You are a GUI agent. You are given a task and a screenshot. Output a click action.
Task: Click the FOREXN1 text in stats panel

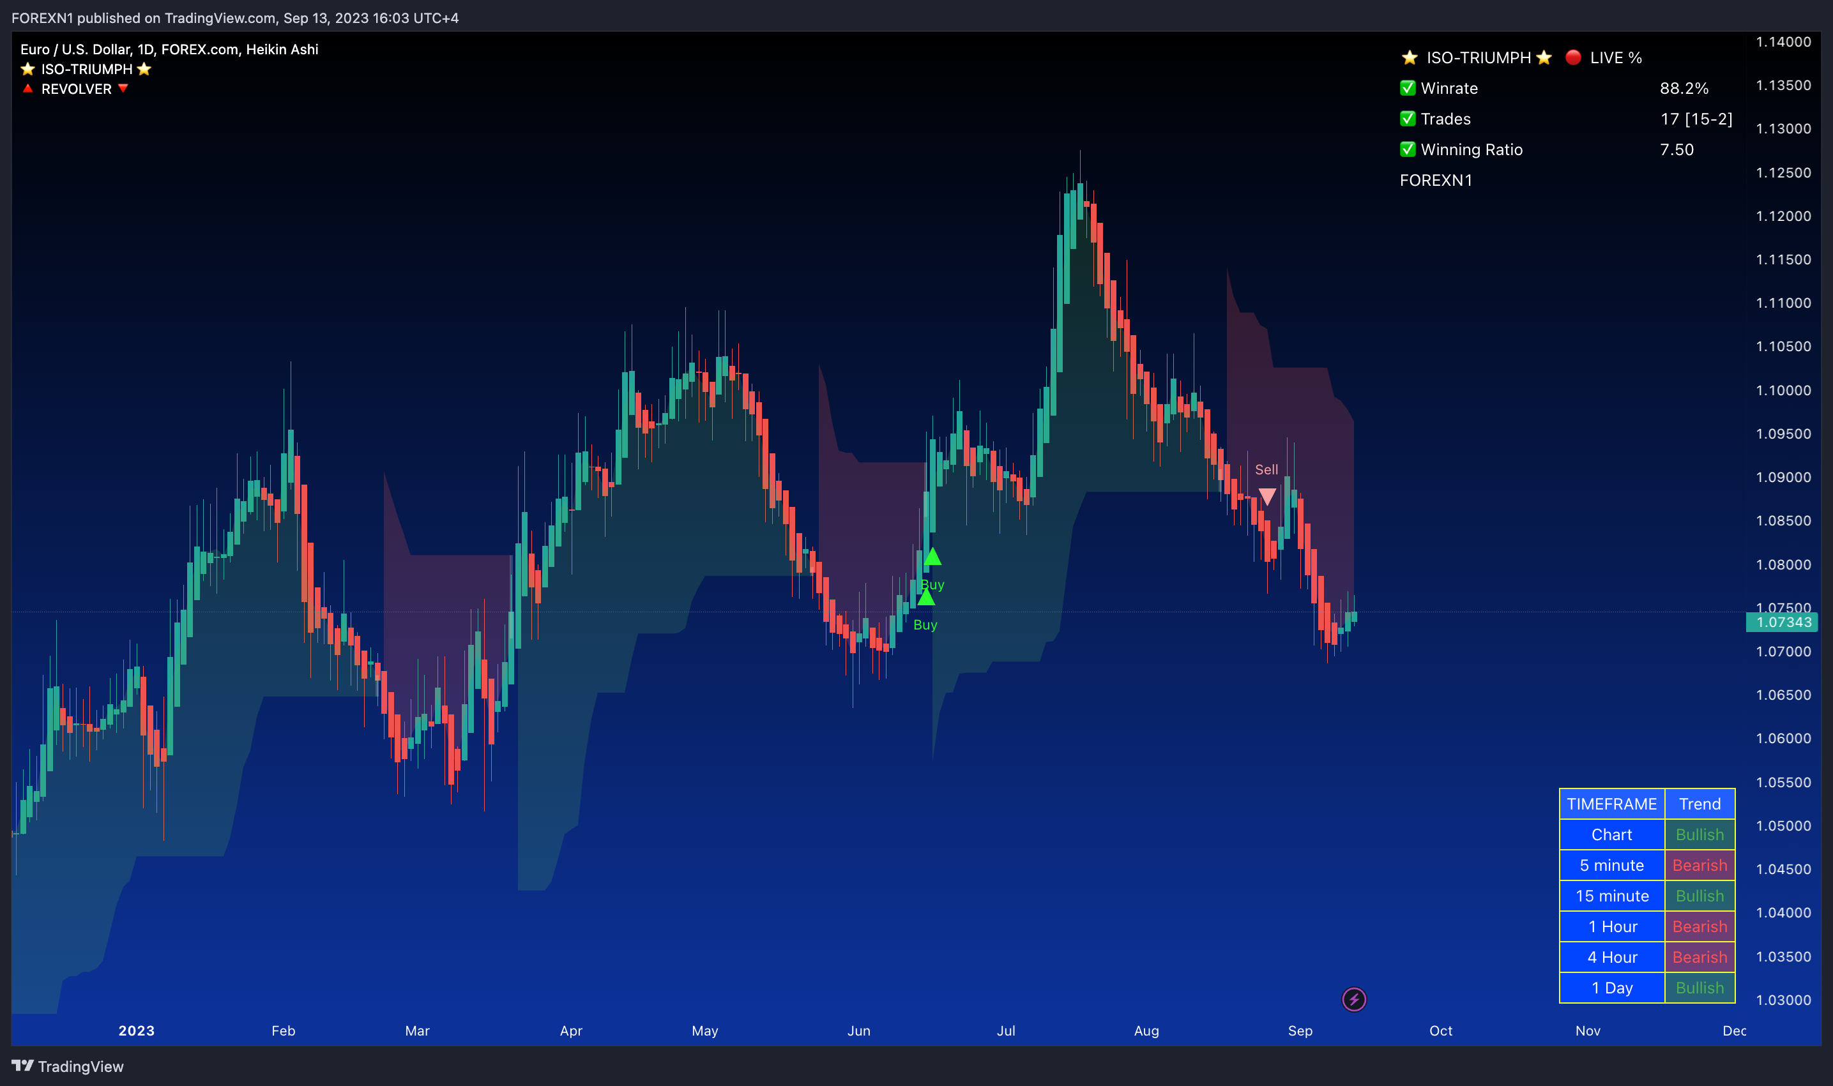coord(1436,180)
